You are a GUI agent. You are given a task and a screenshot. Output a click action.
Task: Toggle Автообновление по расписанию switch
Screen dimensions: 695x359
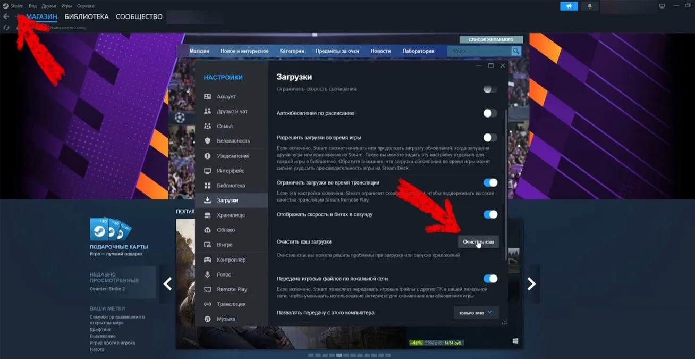490,113
